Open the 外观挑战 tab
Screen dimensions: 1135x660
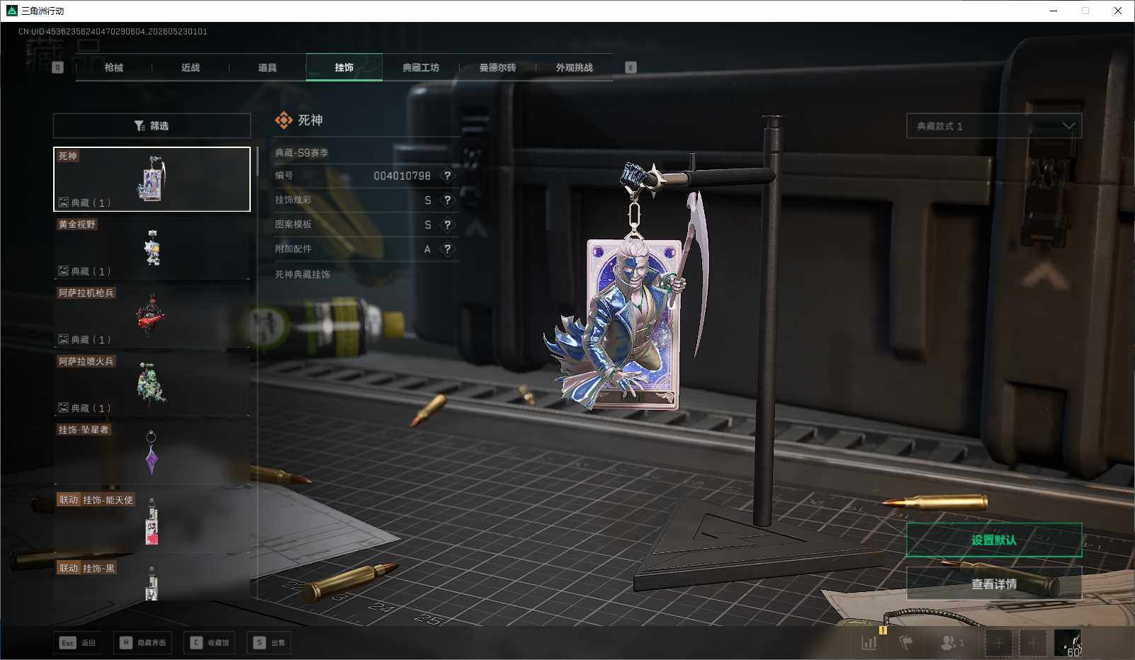[574, 67]
